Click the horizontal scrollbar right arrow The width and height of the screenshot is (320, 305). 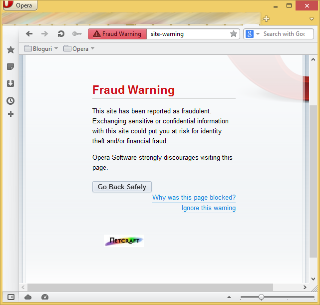click(305, 287)
